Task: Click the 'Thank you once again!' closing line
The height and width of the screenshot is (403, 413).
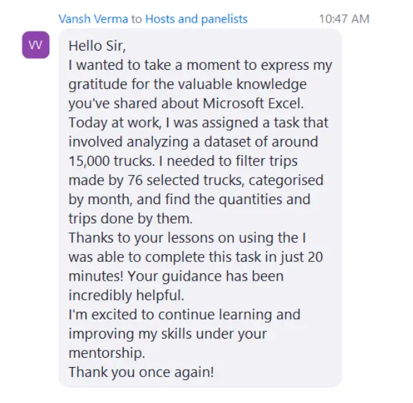Action: point(141,372)
